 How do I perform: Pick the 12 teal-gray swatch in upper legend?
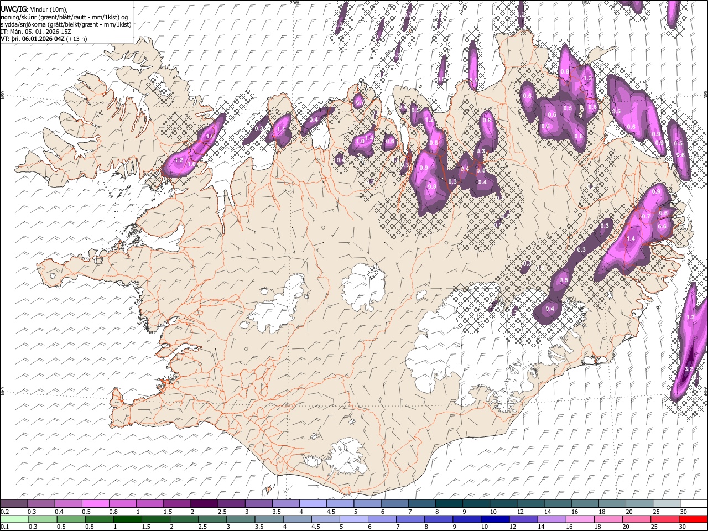pyautogui.click(x=530, y=503)
